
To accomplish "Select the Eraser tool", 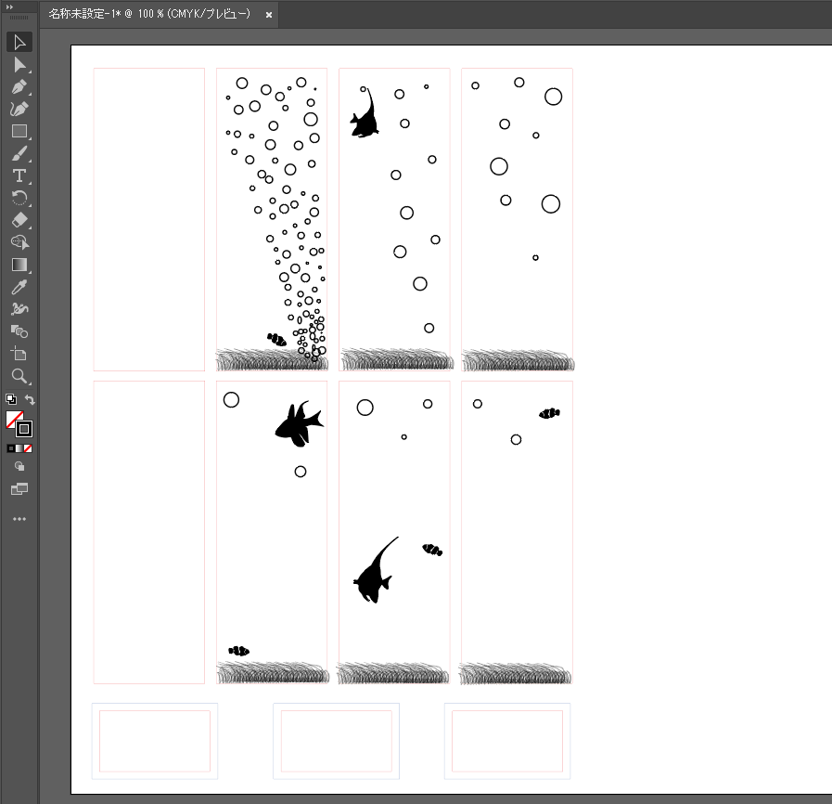I will (19, 220).
